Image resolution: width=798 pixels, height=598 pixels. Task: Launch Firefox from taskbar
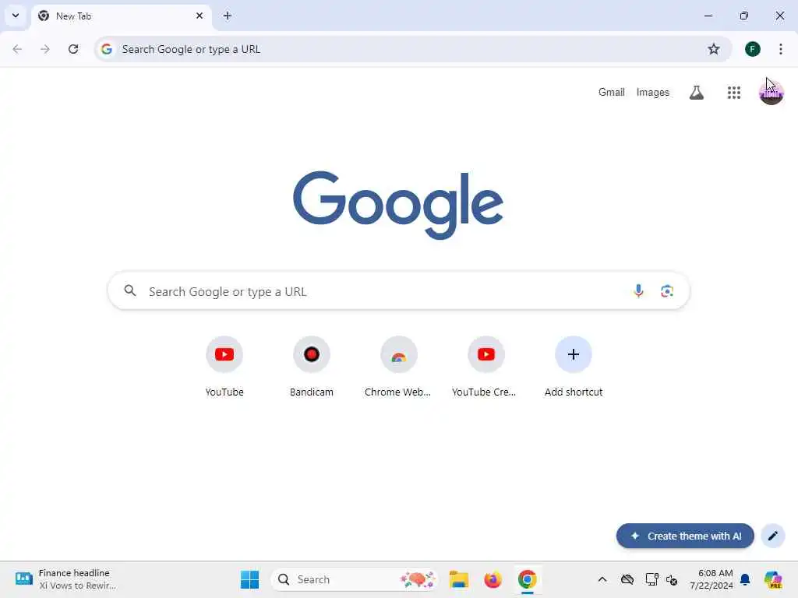coord(493,579)
